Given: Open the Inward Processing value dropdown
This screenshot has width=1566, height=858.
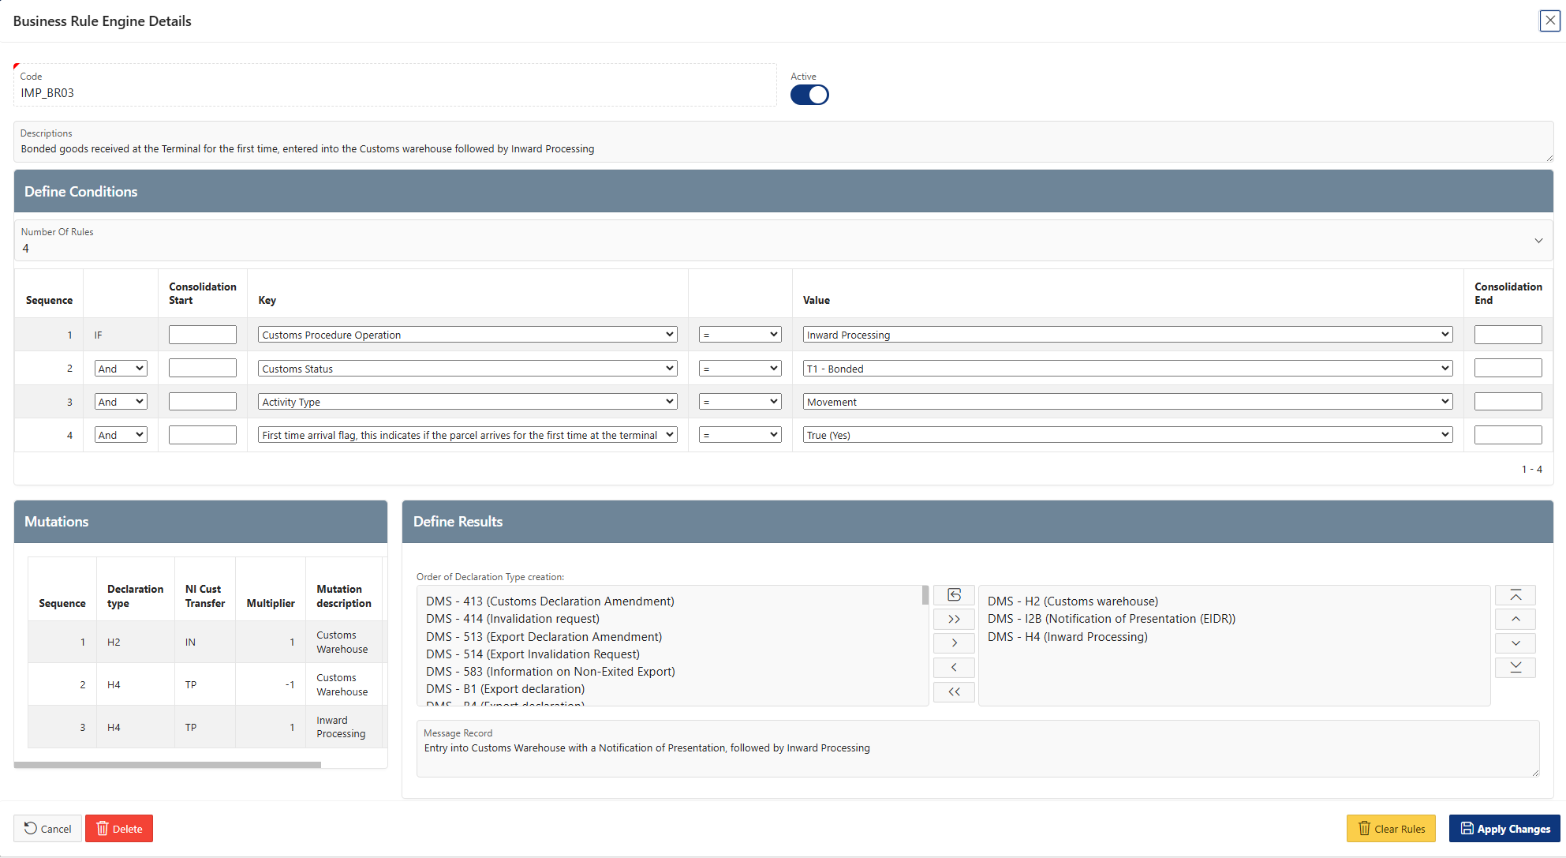Looking at the screenshot, I should coord(1128,335).
